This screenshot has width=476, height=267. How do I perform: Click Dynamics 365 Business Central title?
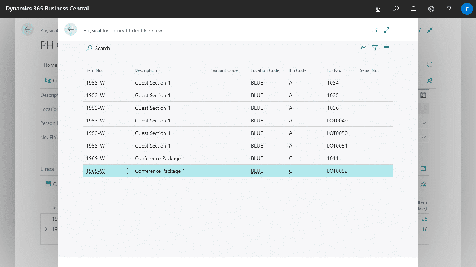pos(47,9)
